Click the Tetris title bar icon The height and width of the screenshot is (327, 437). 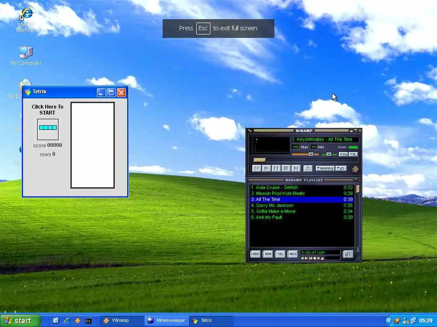pos(28,92)
